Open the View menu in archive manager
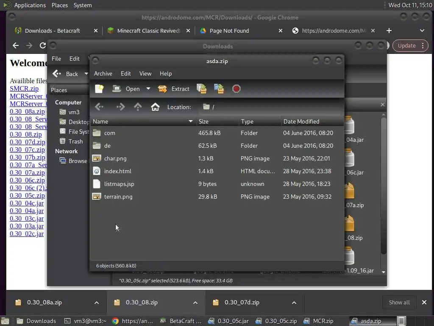 coord(145,73)
